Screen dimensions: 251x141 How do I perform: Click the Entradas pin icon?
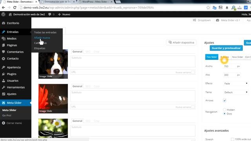[4, 32]
